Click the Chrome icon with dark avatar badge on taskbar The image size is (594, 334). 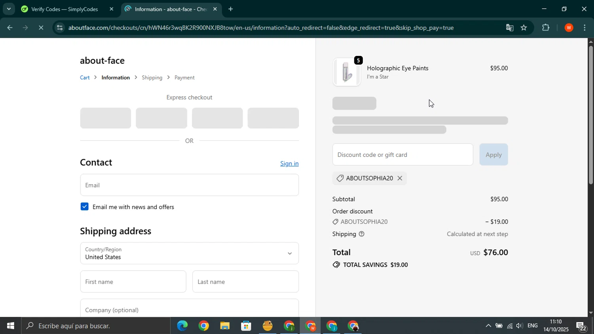pyautogui.click(x=353, y=326)
